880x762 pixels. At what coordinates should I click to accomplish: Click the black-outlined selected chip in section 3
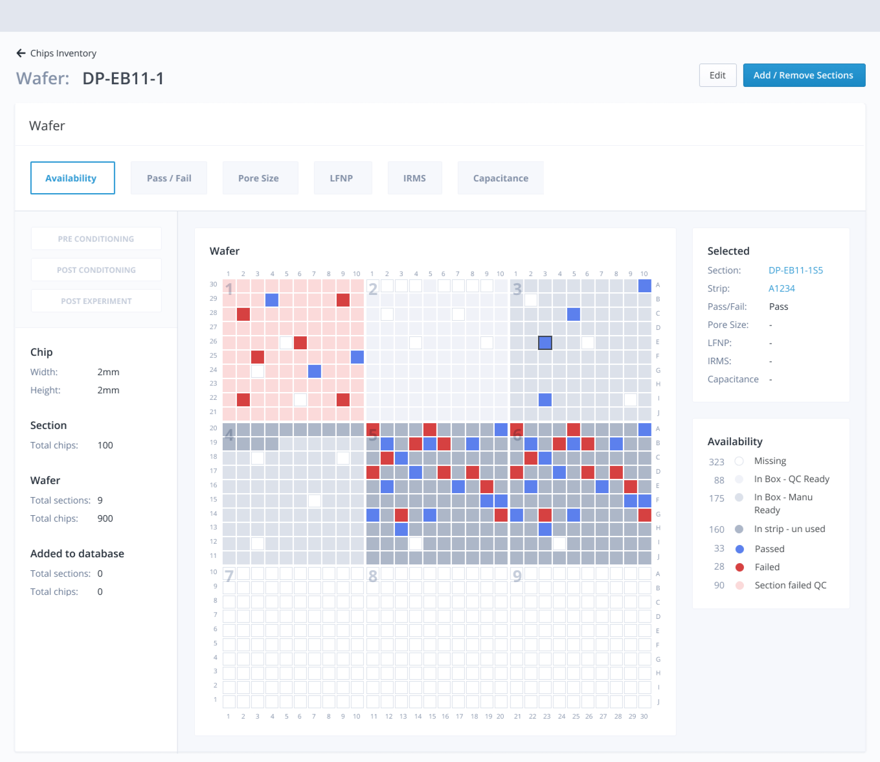pyautogui.click(x=545, y=342)
